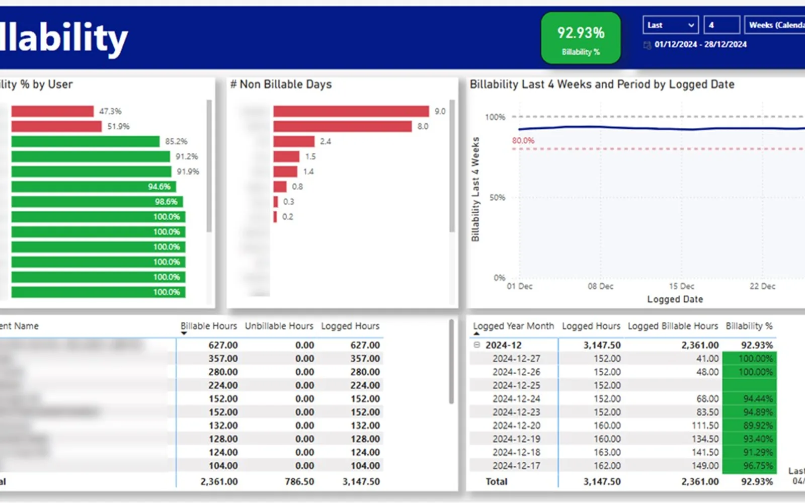Image resolution: width=805 pixels, height=503 pixels.
Task: Select the 47.3% red user bar
Action: coord(52,111)
